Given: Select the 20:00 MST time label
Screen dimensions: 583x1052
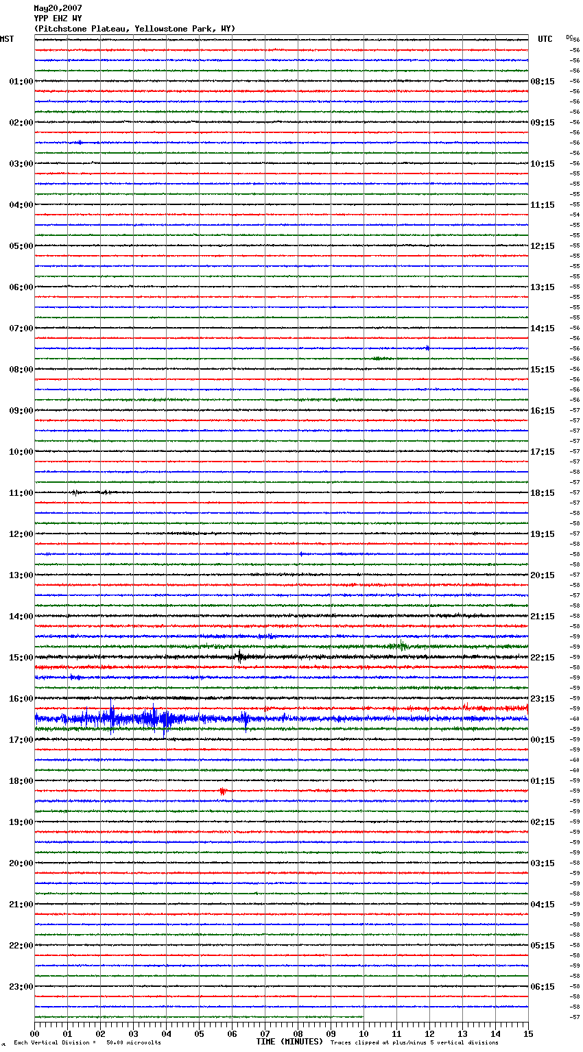Looking at the screenshot, I should pos(21,863).
